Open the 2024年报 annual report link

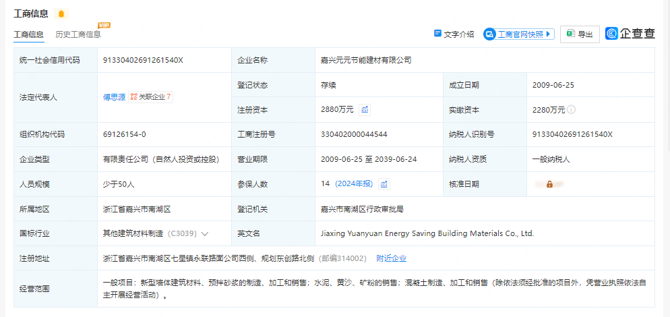(x=354, y=183)
